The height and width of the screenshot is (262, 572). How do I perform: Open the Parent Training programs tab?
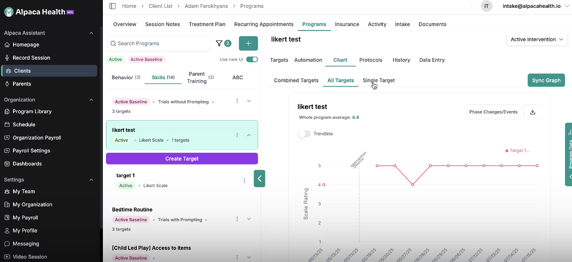[x=201, y=77]
